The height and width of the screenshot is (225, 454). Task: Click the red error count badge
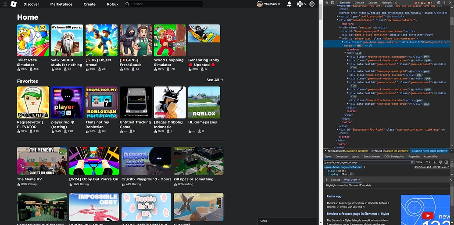click(417, 3)
